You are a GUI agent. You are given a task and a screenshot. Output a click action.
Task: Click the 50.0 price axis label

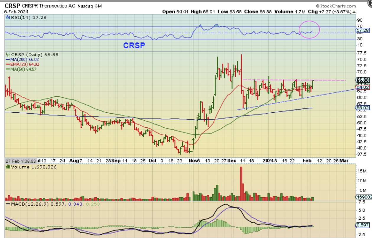[361, 123]
